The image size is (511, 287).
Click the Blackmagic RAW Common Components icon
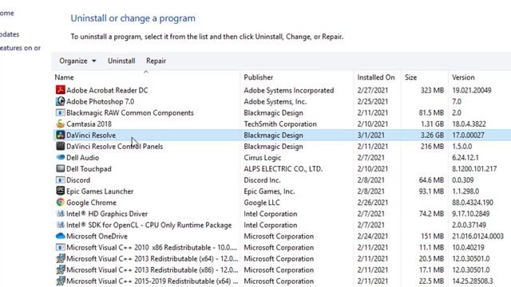click(x=61, y=112)
